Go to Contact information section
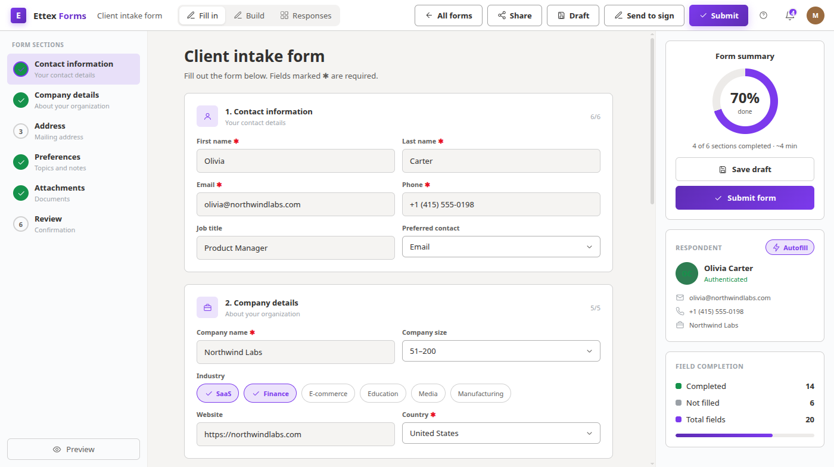The width and height of the screenshot is (834, 467). (x=73, y=69)
